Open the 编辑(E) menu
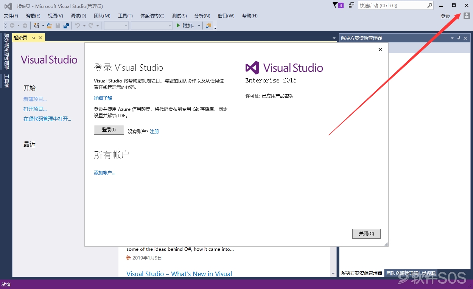473x289 pixels. click(x=33, y=16)
